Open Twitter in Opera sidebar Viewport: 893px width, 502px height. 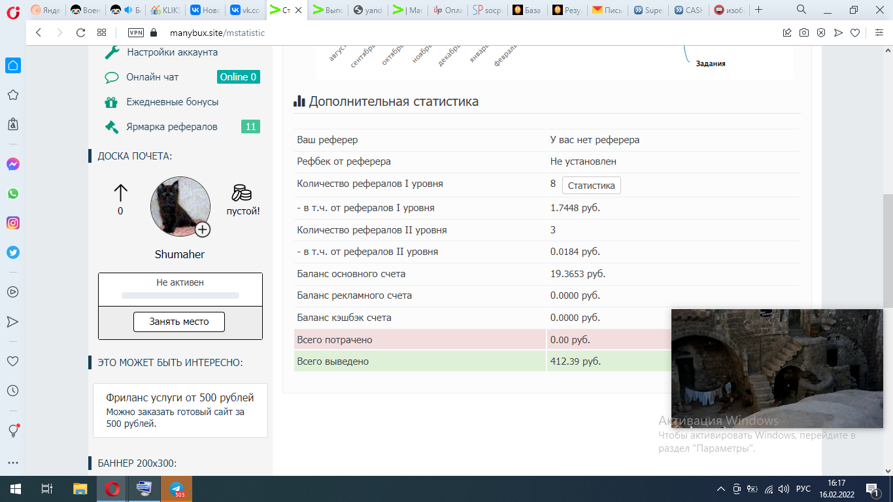tap(12, 252)
